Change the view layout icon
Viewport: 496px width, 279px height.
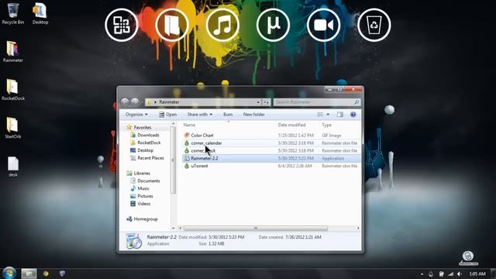pos(320,115)
